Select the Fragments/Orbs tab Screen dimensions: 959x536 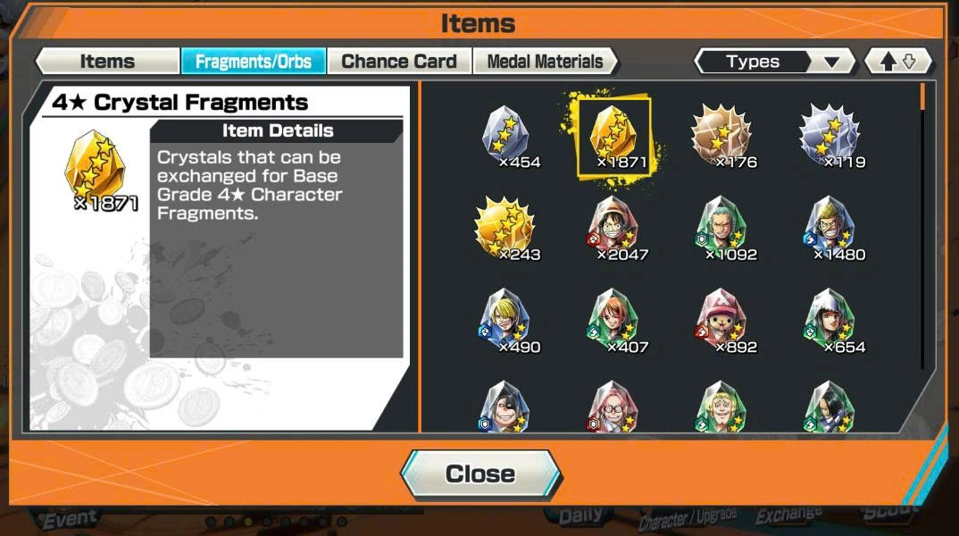254,61
